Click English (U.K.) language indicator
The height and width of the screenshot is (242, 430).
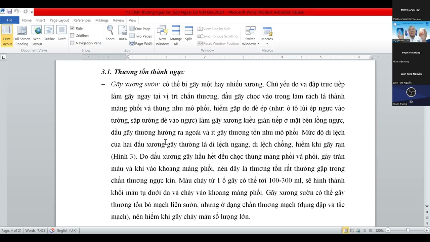[x=67, y=231]
